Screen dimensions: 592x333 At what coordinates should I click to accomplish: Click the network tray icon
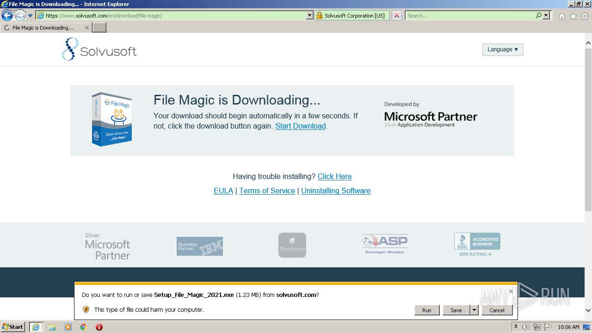(x=537, y=327)
